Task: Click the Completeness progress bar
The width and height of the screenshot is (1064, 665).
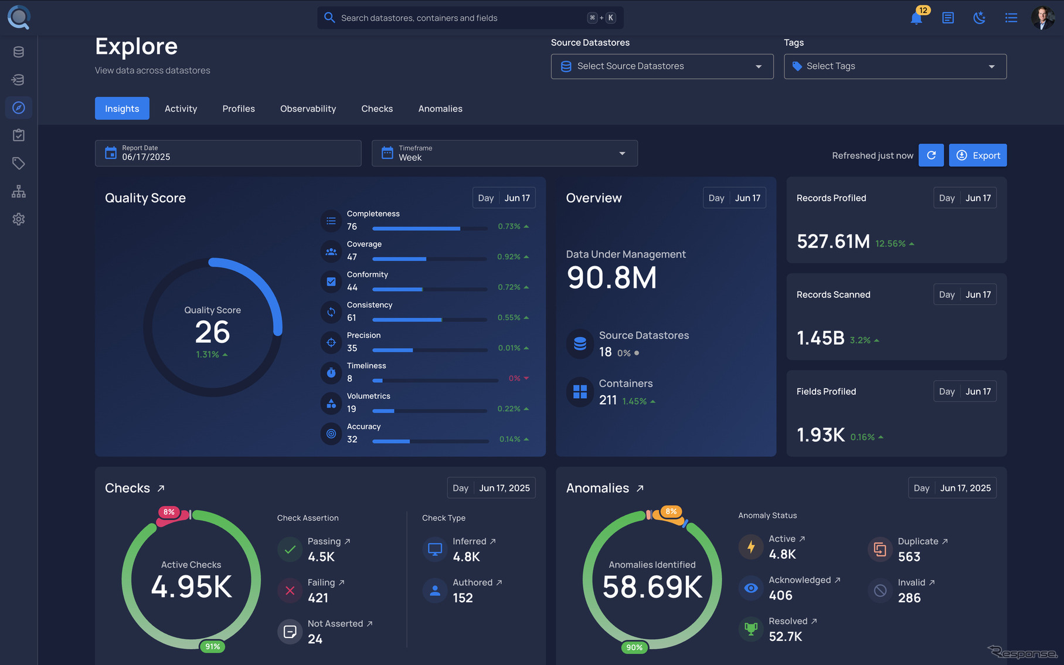Action: [430, 228]
